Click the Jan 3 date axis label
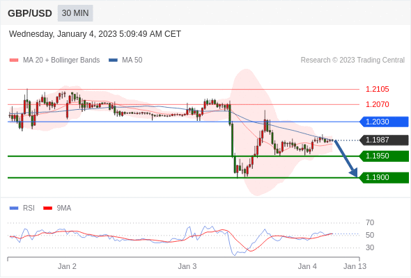Image resolution: width=411 pixels, height=278 pixels. 187,266
